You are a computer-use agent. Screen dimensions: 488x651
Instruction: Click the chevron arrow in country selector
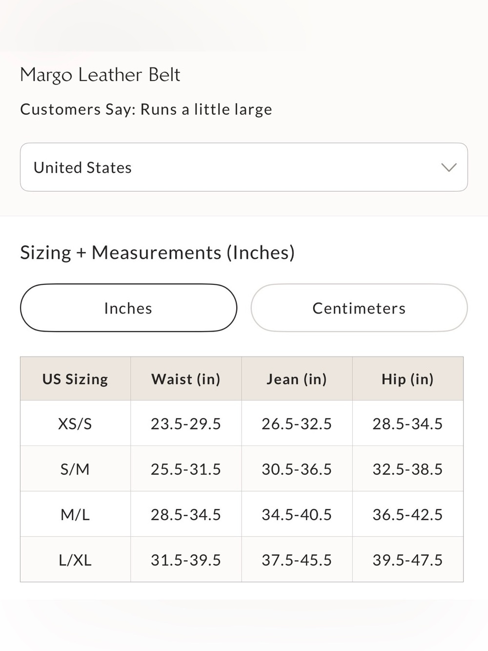click(x=448, y=168)
